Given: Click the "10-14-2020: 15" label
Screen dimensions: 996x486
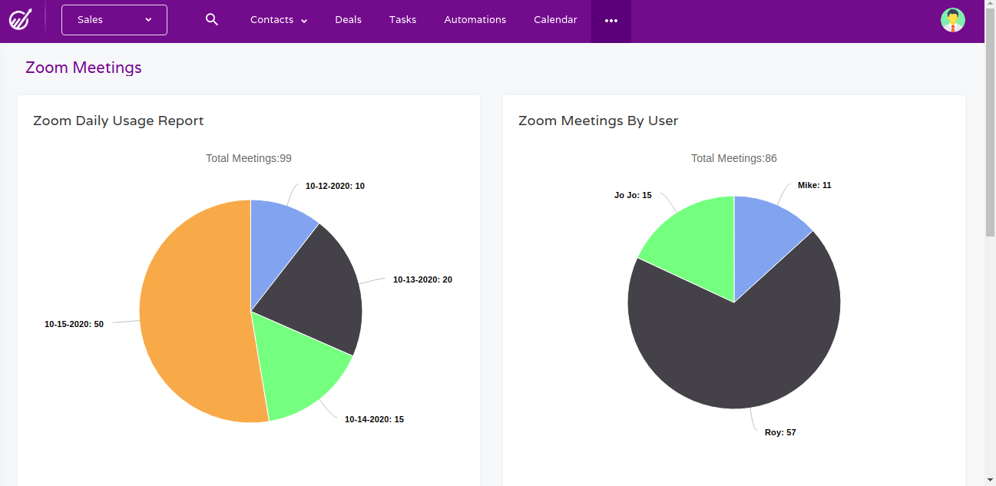Looking at the screenshot, I should [374, 419].
